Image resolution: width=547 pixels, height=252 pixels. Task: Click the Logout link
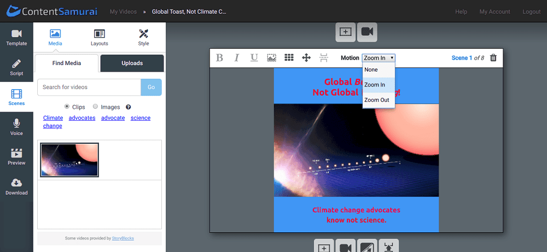[531, 11]
